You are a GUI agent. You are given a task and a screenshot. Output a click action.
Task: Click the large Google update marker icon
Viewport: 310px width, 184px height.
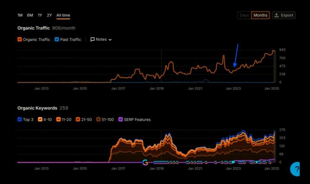145,162
